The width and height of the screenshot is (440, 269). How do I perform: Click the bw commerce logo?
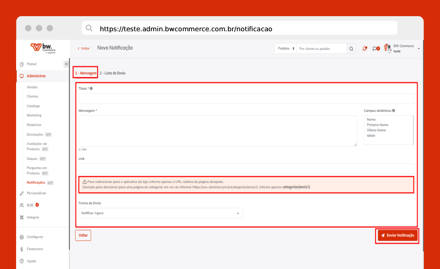coord(43,48)
